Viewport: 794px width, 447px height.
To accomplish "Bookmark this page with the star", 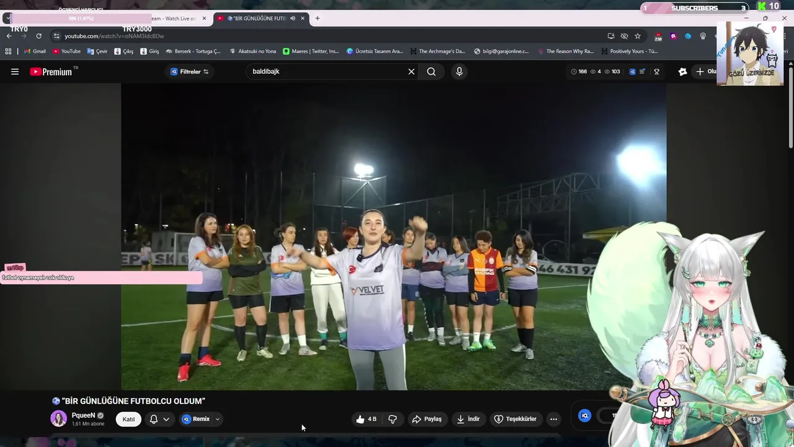I will [x=638, y=36].
